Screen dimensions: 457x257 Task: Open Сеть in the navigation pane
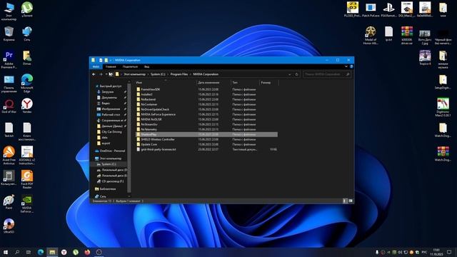click(100, 196)
